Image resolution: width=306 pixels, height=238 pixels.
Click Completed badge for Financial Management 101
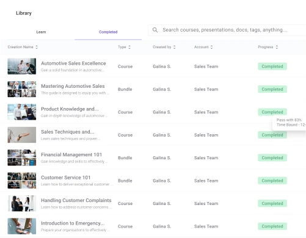272,157
